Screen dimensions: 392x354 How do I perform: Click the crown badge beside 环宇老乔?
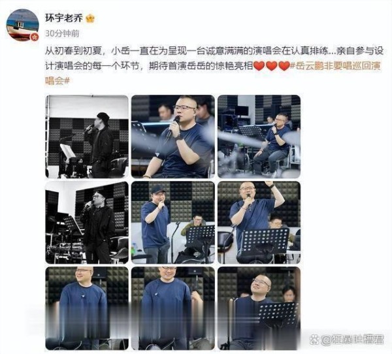pos(90,18)
